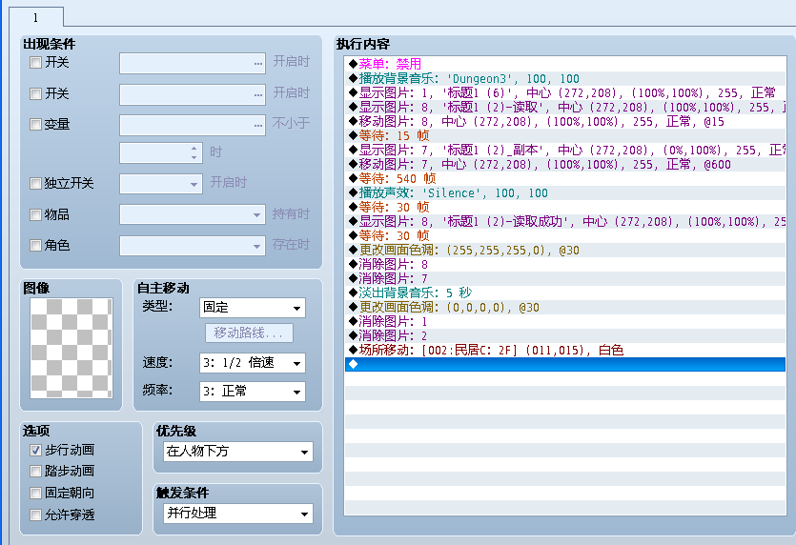Uncheck the 步行动画 option
The height and width of the screenshot is (545, 796).
point(35,450)
